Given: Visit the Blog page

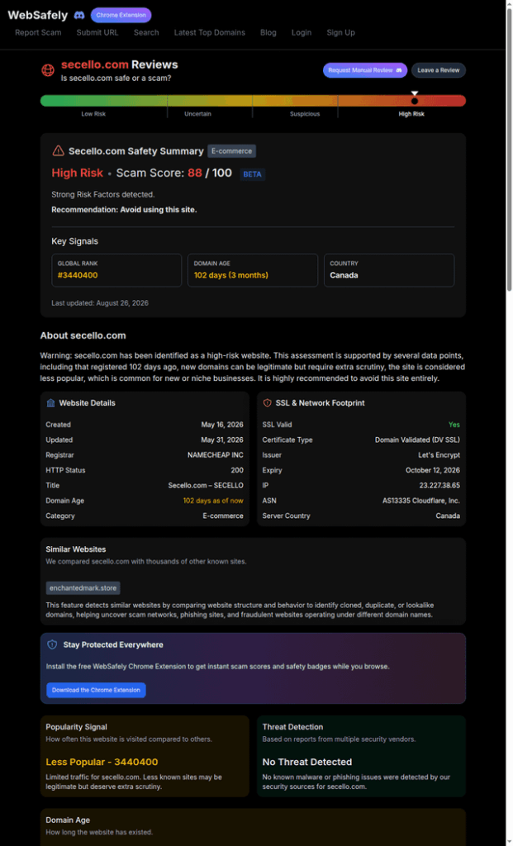Looking at the screenshot, I should click(x=268, y=32).
